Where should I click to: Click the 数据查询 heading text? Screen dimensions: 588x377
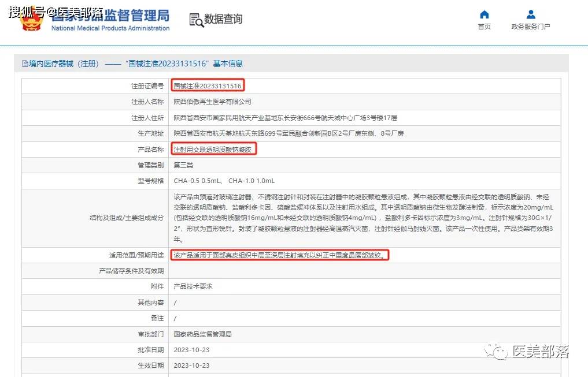pyautogui.click(x=224, y=19)
